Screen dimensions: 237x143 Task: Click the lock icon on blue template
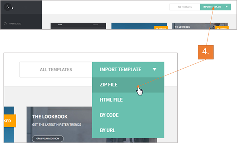(157, 28)
